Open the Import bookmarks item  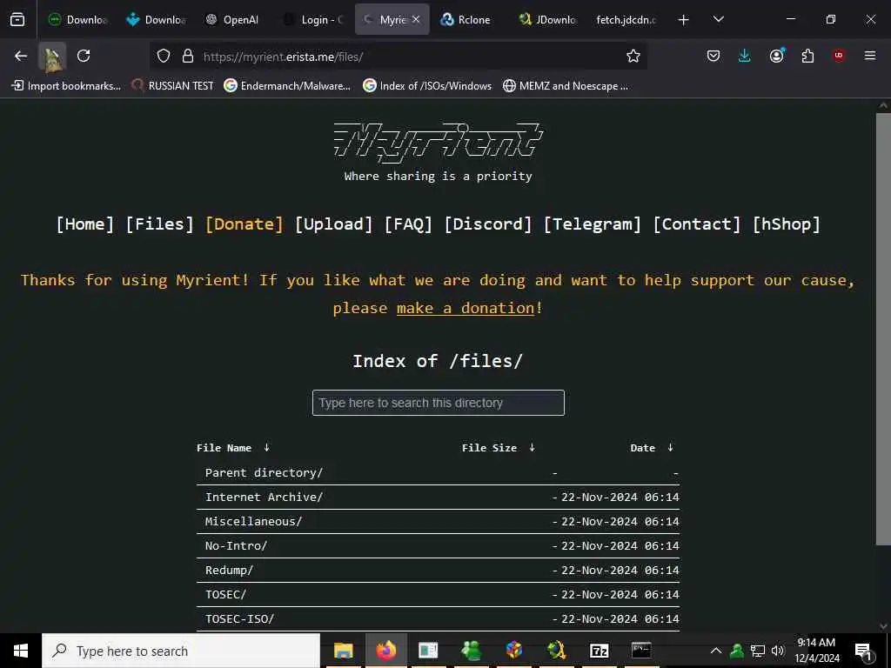tap(66, 86)
